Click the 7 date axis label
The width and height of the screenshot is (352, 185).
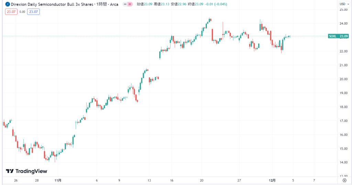314,180
